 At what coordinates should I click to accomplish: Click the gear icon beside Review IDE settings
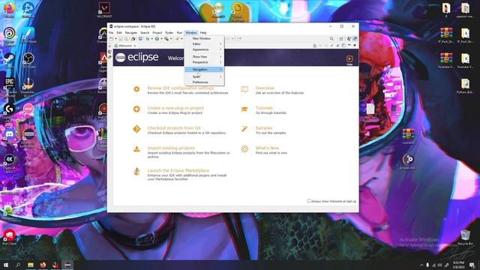point(136,89)
